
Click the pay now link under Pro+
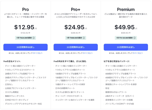[88, 53]
